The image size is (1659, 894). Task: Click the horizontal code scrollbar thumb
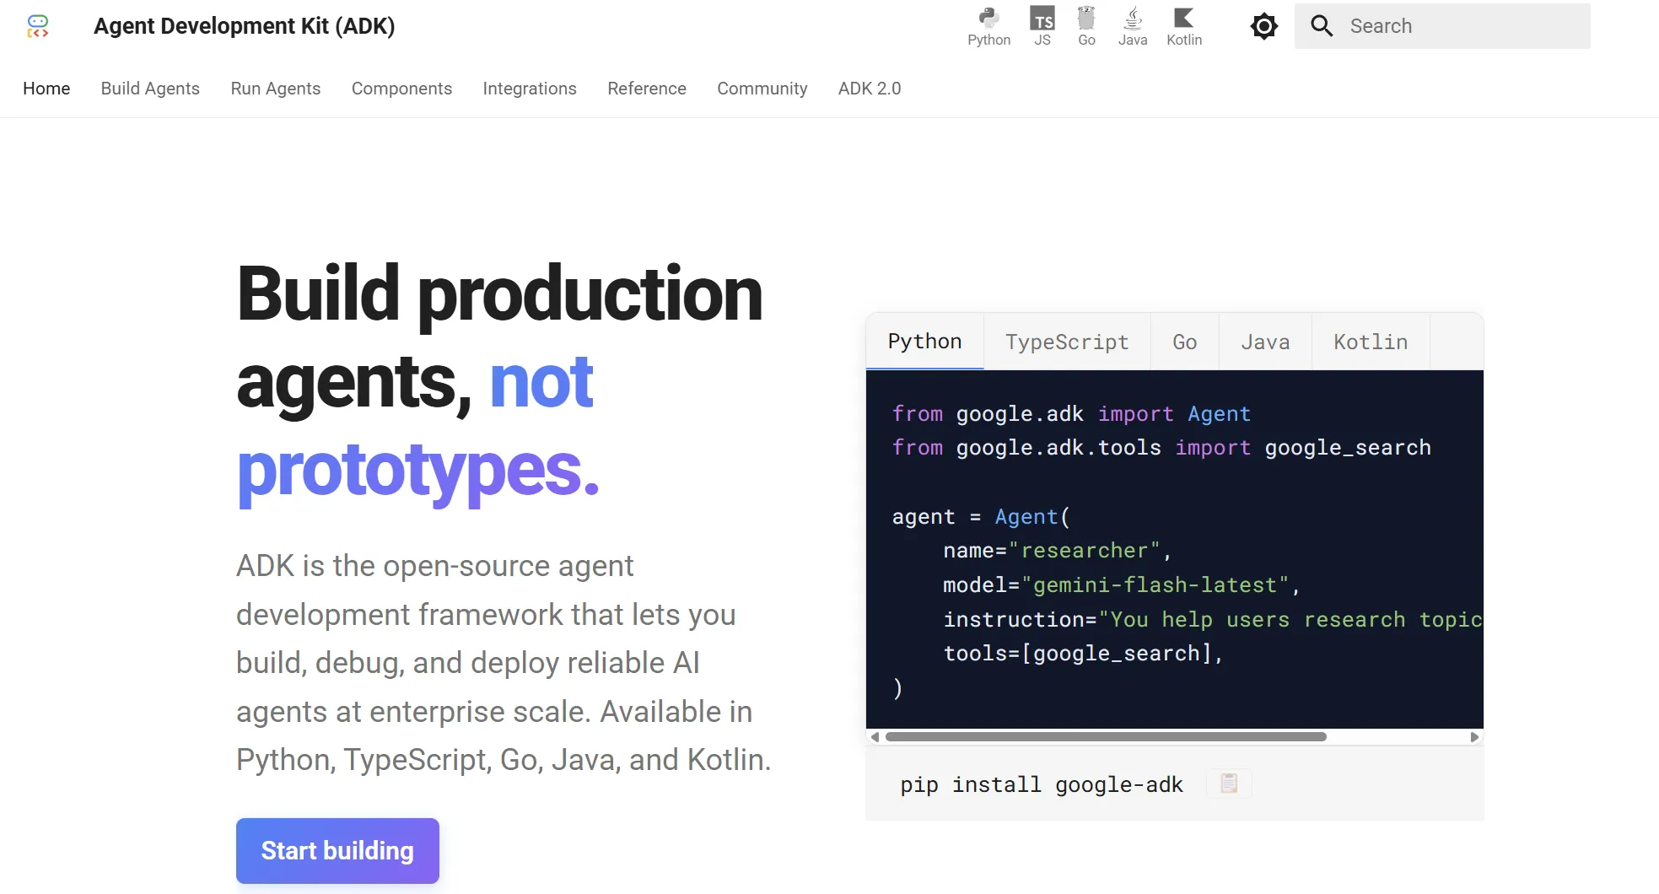click(1106, 737)
